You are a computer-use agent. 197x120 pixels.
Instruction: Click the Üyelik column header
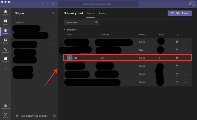click(142, 35)
